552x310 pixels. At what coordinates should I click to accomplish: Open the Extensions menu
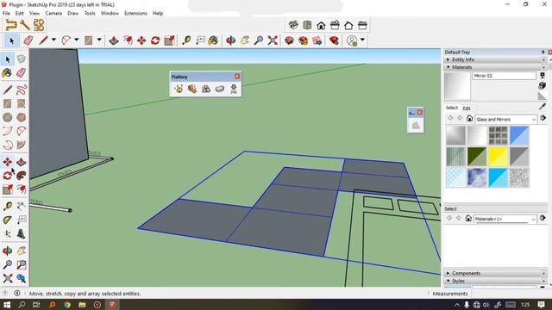pos(135,13)
